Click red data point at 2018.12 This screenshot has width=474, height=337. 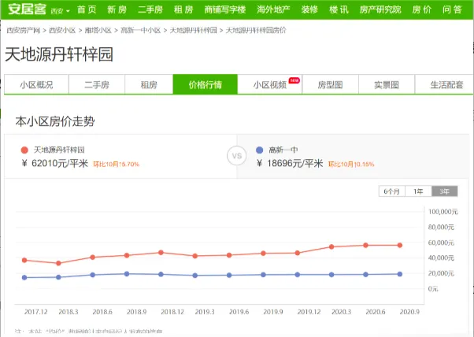[161, 253]
